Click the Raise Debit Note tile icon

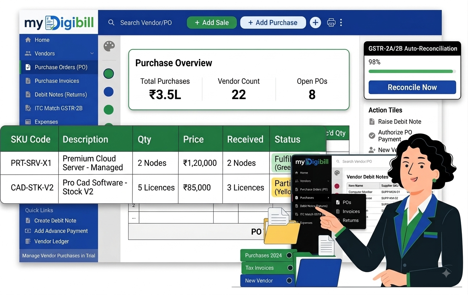point(372,121)
